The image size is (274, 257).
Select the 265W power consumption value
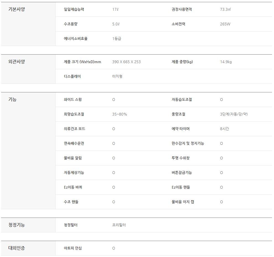(x=225, y=24)
